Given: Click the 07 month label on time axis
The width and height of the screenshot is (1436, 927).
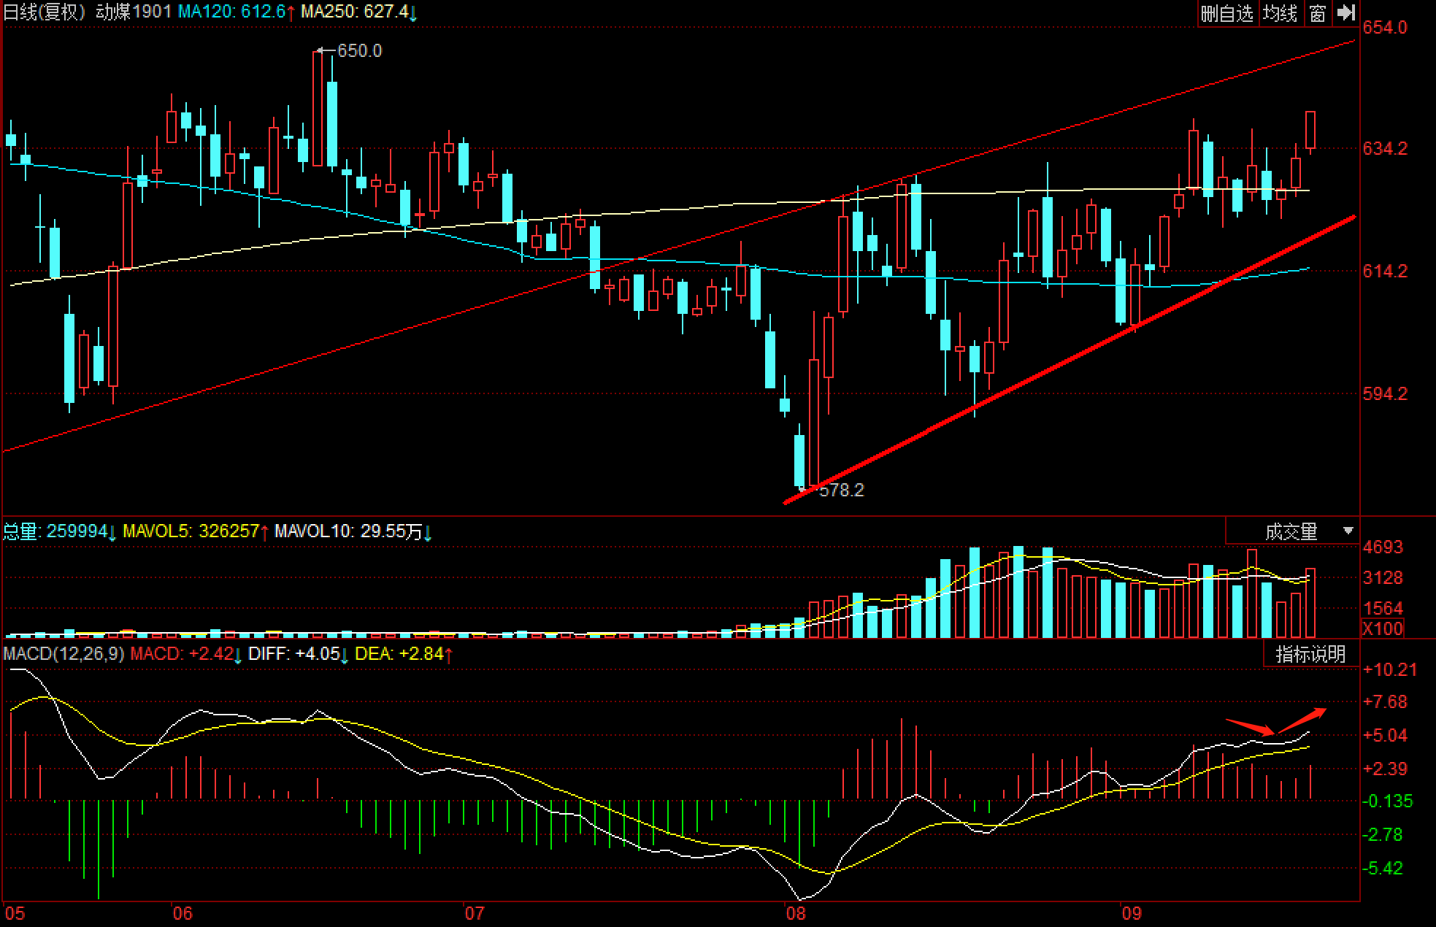Looking at the screenshot, I should pyautogui.click(x=475, y=914).
